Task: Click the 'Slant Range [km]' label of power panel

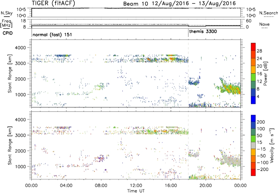Action: click(10, 74)
